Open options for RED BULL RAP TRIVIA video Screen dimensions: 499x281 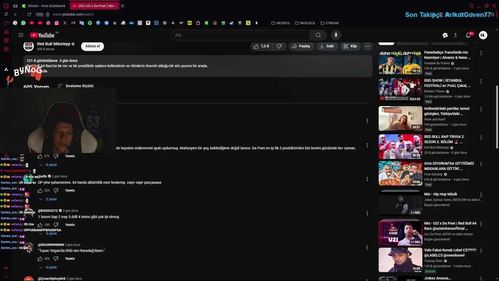tap(481, 137)
